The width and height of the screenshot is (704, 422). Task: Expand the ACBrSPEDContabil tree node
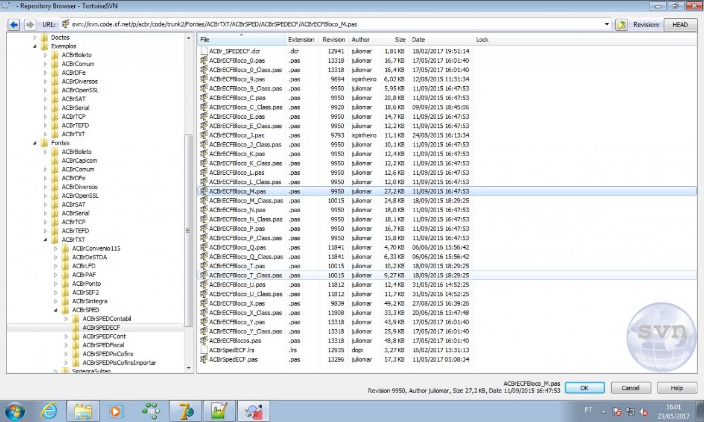[x=66, y=319]
